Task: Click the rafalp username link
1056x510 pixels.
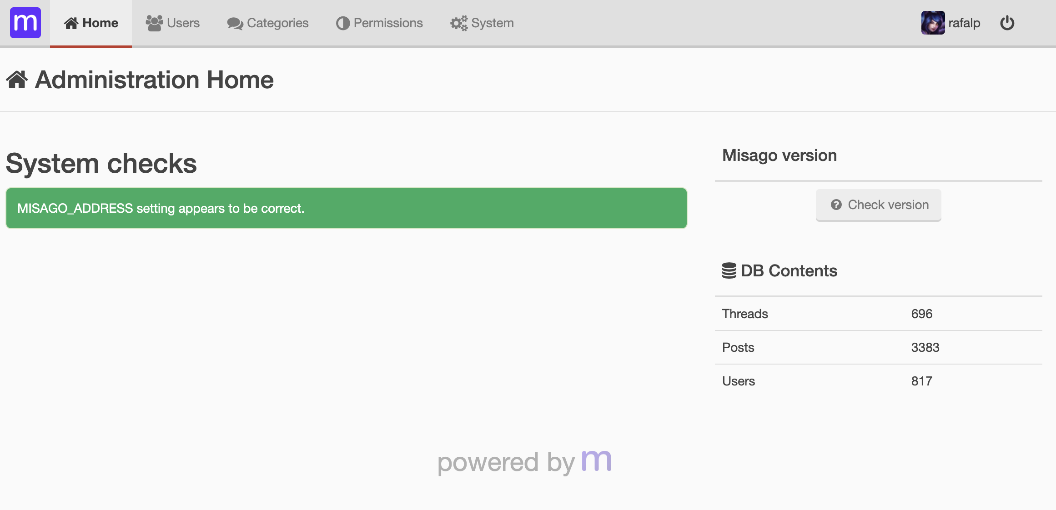Action: (964, 23)
